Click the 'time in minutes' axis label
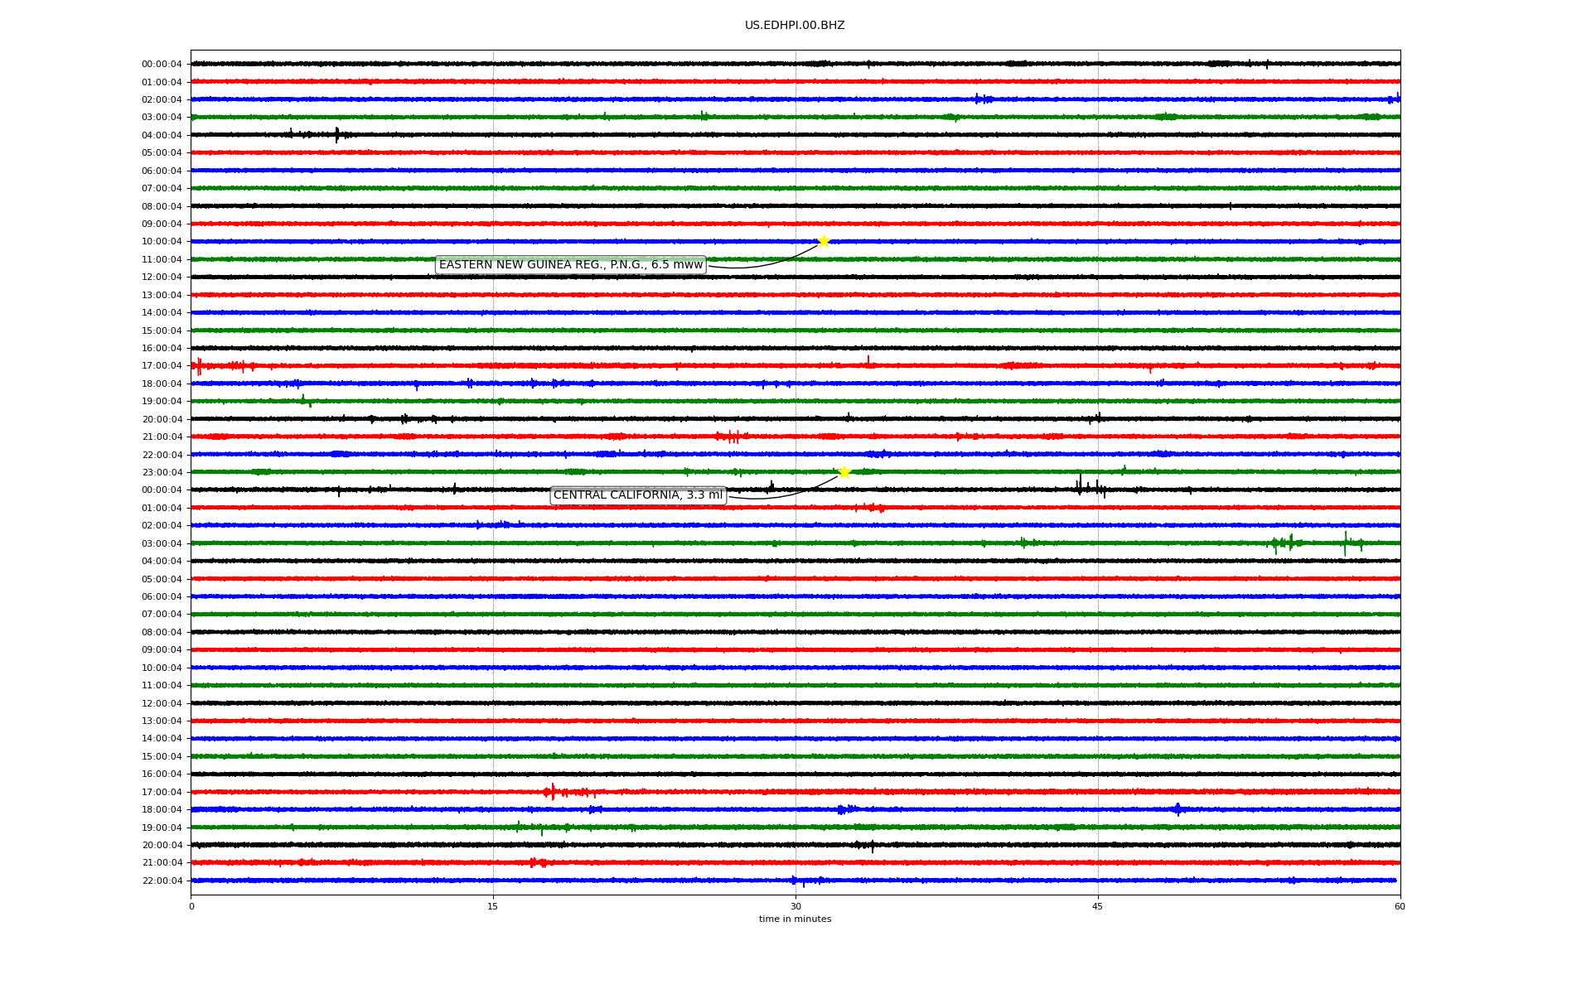The height and width of the screenshot is (994, 1591). pos(795,919)
